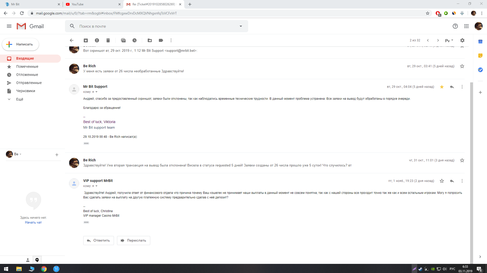The height and width of the screenshot is (273, 487).
Task: Open Отправленные folder
Action: tap(30, 83)
